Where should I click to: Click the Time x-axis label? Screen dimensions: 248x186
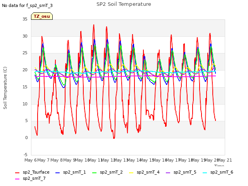219,165
